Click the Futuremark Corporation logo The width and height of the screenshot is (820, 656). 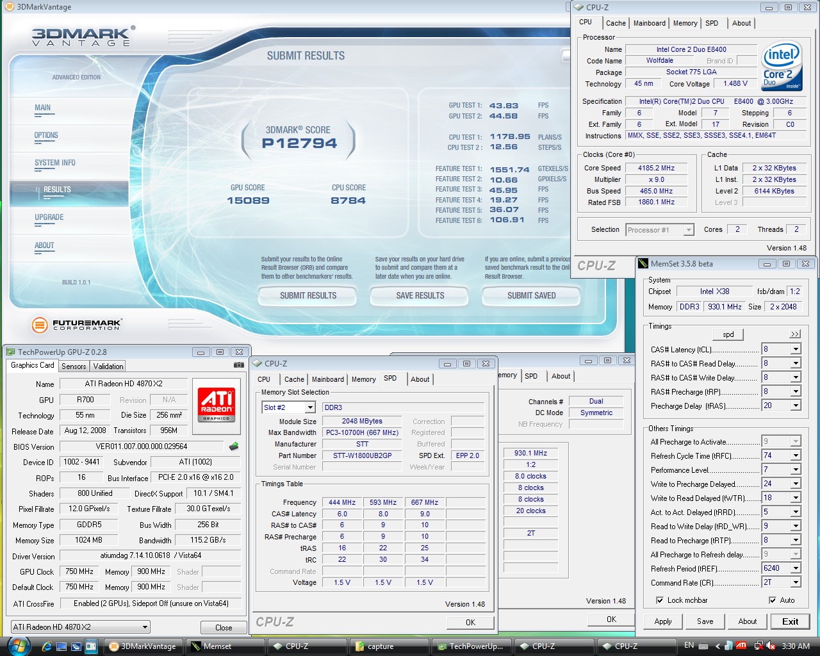tap(76, 325)
